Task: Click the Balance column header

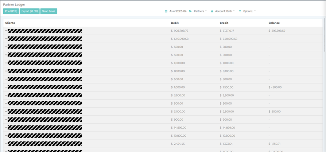Action: click(274, 23)
